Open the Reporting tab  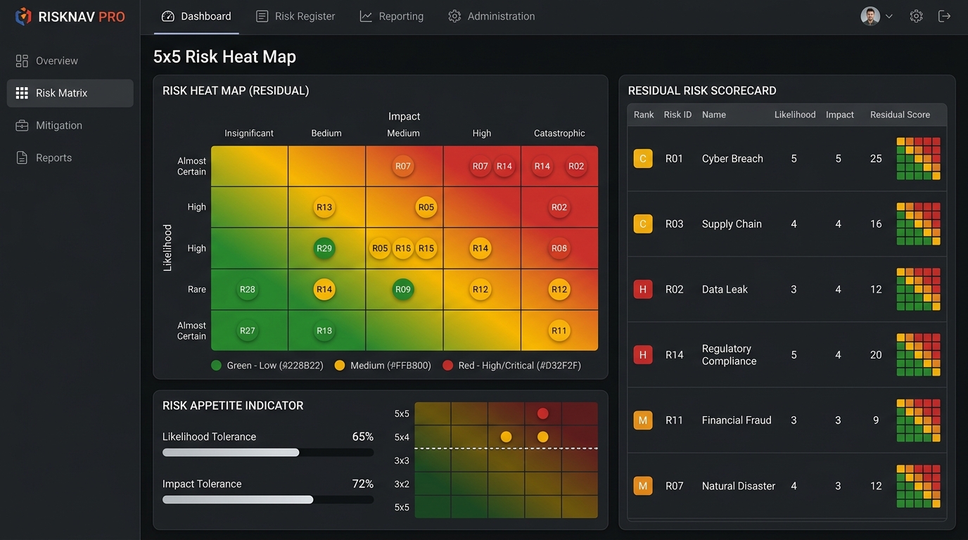(x=392, y=16)
